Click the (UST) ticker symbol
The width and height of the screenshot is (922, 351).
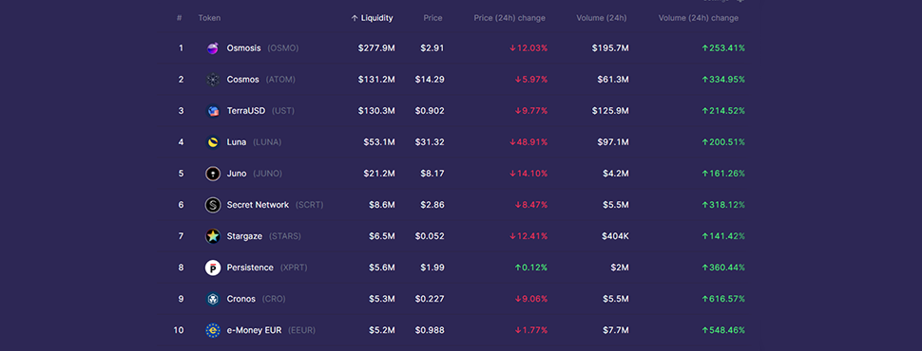[283, 110]
